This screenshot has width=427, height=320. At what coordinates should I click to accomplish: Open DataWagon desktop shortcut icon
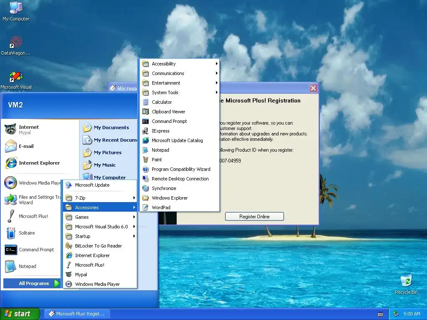tap(16, 42)
